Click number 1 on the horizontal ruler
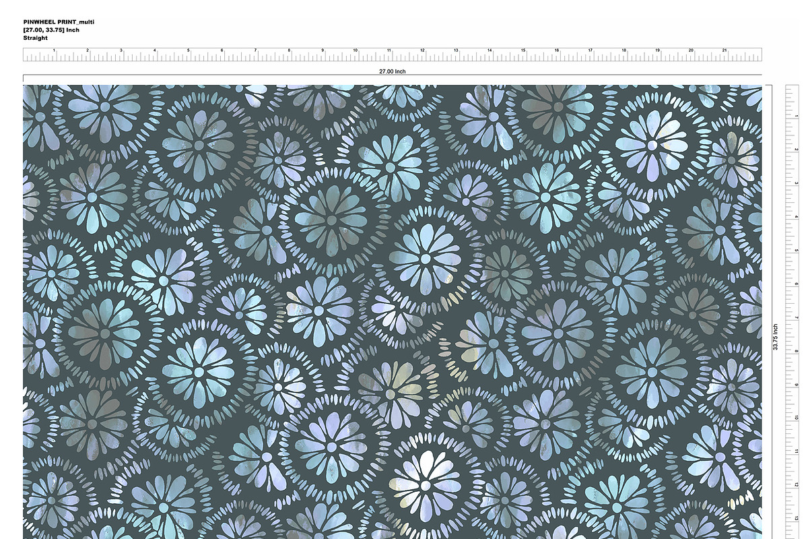The width and height of the screenshot is (808, 539). (x=55, y=51)
